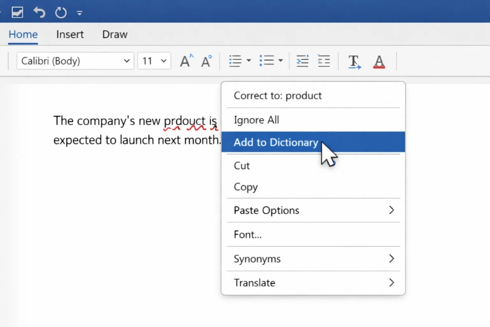
Task: Undo the last action
Action: 39,12
